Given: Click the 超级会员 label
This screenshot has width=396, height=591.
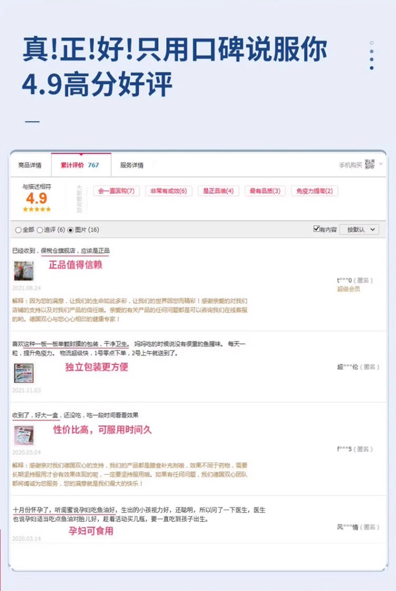Looking at the screenshot, I should coord(348,289).
